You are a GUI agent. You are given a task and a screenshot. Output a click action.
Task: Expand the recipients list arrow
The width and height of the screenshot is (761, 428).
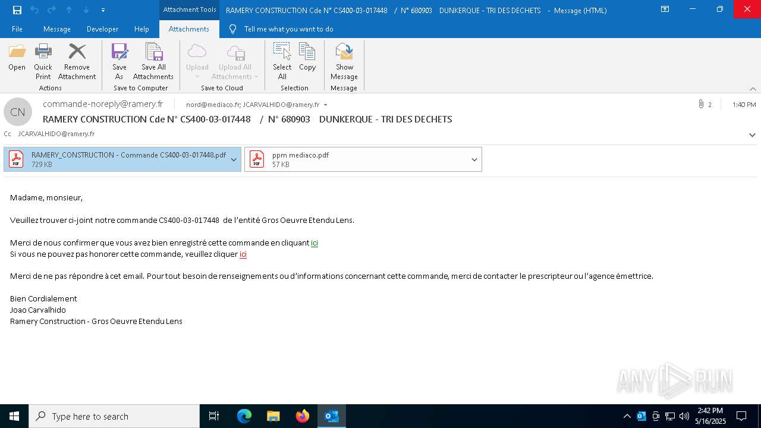pyautogui.click(x=325, y=105)
